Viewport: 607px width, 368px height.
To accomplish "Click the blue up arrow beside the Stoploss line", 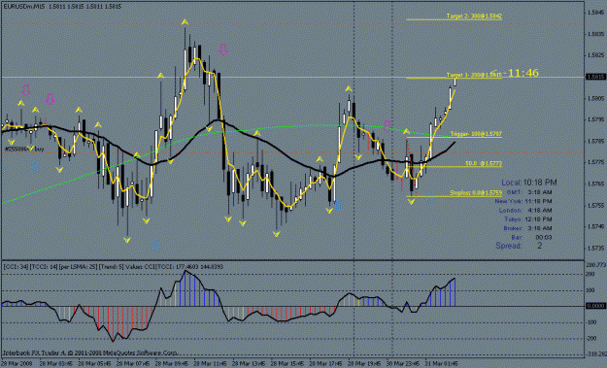I will tap(429, 199).
